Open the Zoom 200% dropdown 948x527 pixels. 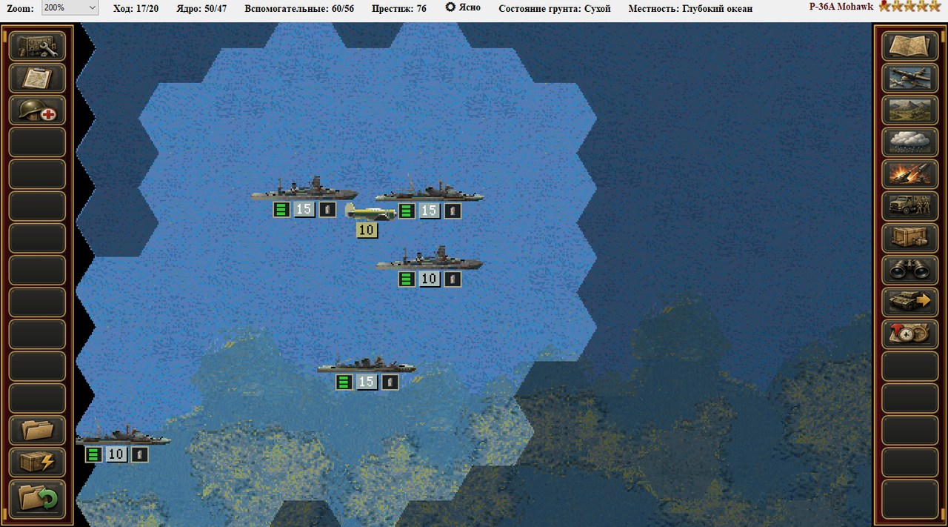pos(70,8)
